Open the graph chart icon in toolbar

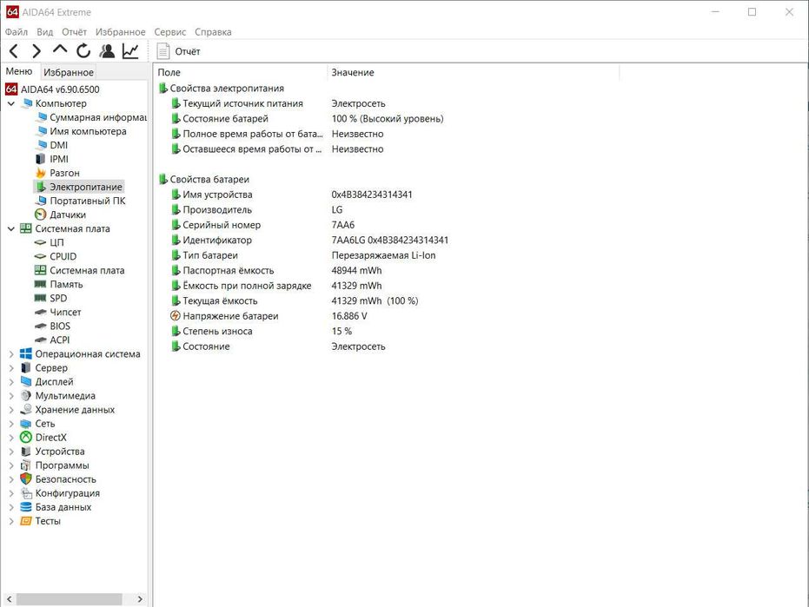(x=130, y=51)
